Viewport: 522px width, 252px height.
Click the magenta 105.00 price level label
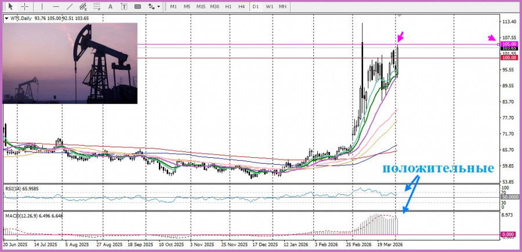(x=509, y=44)
